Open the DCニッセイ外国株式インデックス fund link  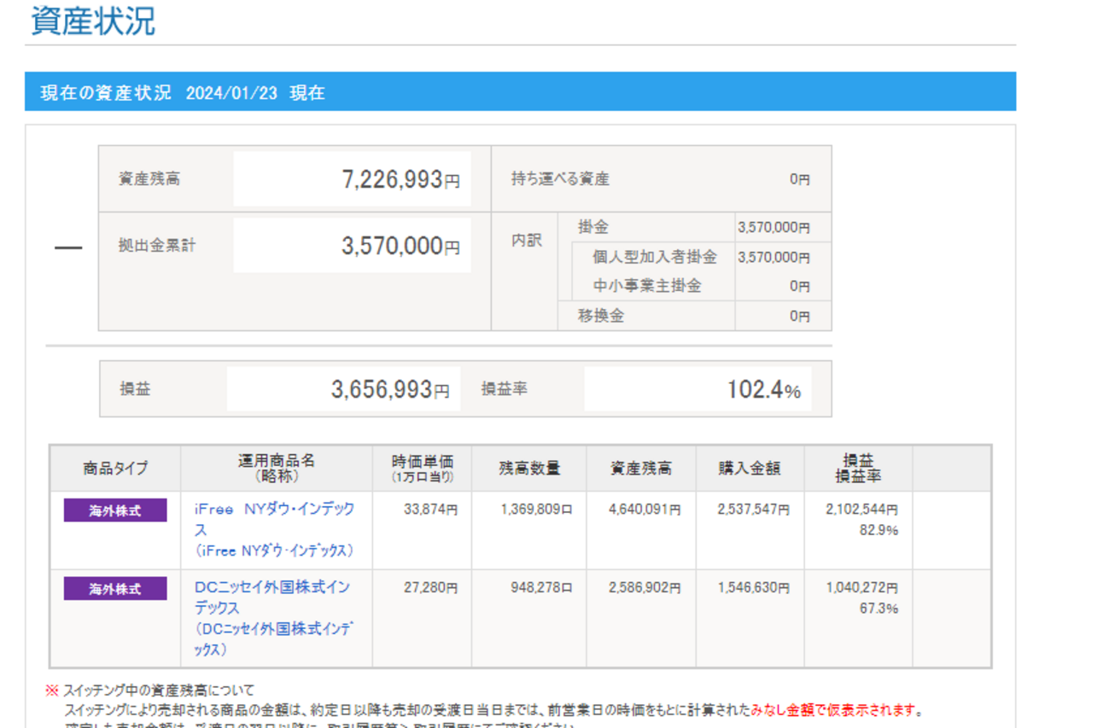click(x=271, y=588)
